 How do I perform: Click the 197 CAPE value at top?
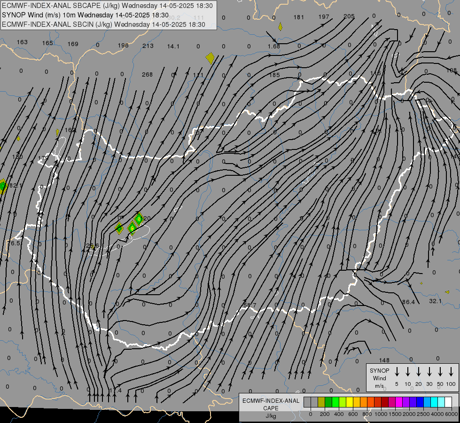coord(324,16)
